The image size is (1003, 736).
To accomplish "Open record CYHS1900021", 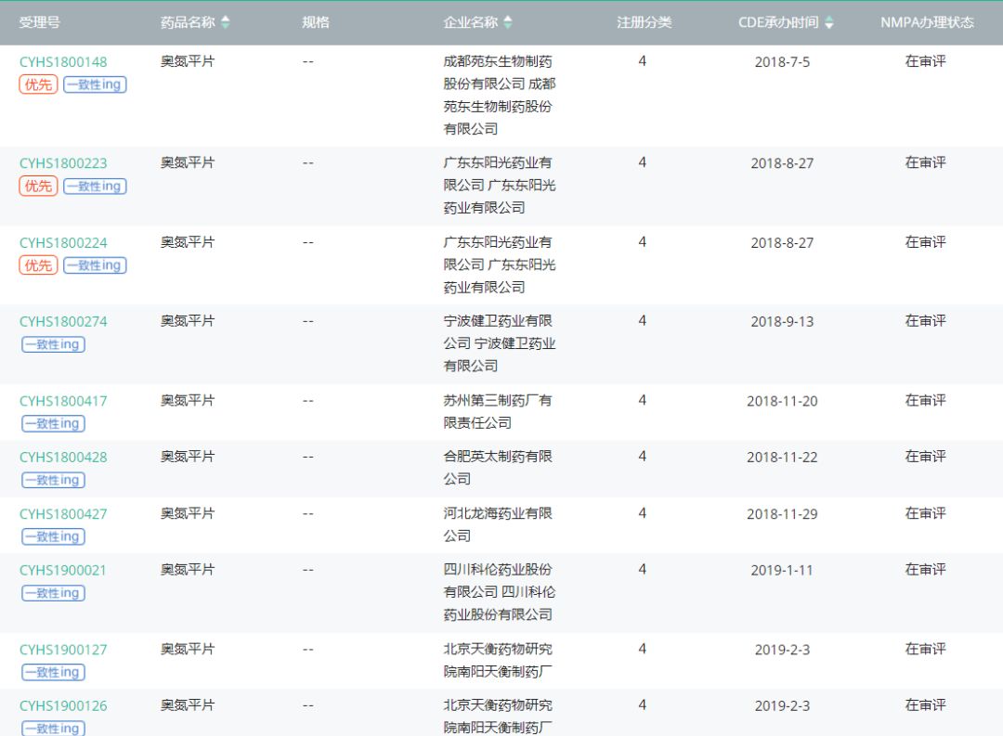I will (x=63, y=571).
